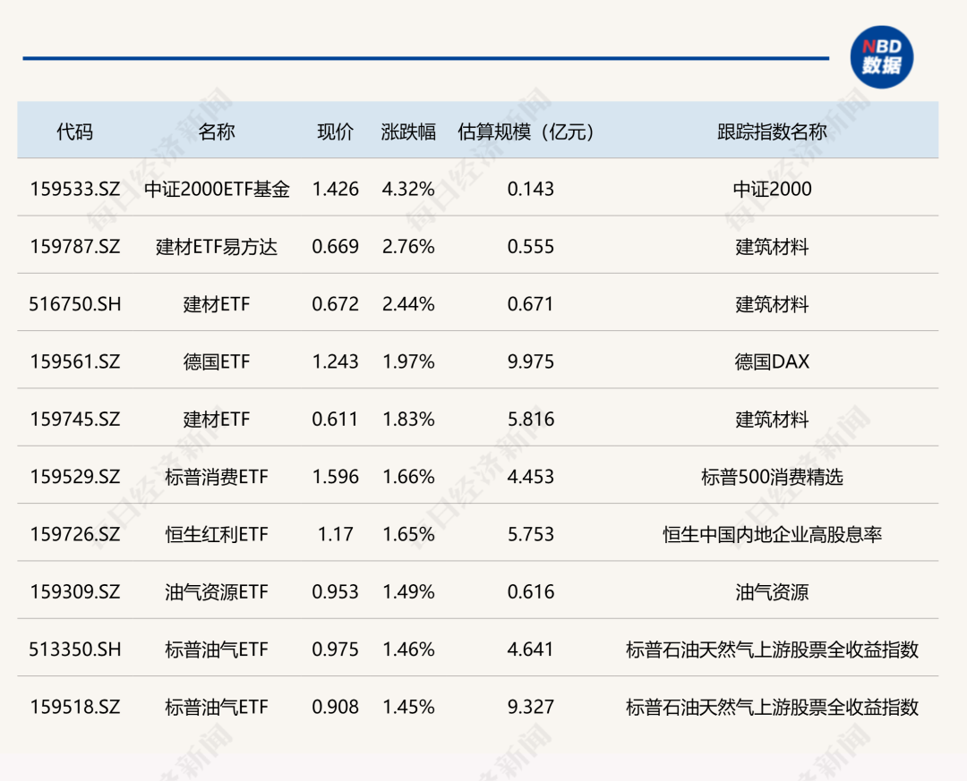Click the 油气资源ETF fund name

217,592
